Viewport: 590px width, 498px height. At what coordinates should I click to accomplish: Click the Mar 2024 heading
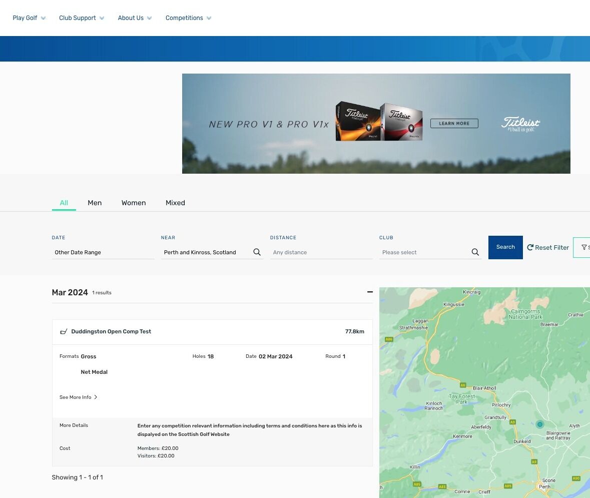[70, 292]
